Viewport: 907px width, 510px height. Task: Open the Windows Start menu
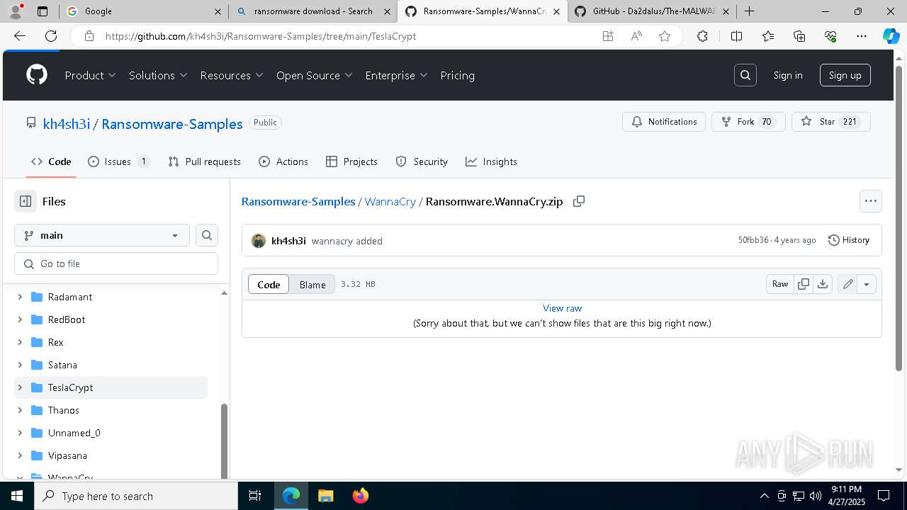pyautogui.click(x=17, y=496)
